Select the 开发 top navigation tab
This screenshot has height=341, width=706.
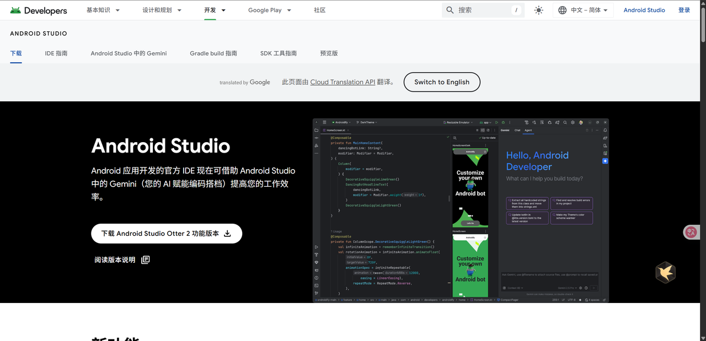[210, 10]
